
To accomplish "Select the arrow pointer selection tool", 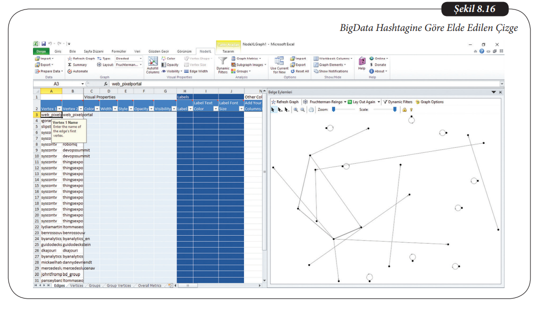I will tap(273, 109).
